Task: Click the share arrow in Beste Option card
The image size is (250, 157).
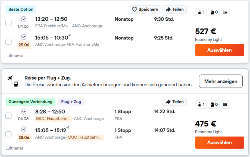Action: coord(168,10)
